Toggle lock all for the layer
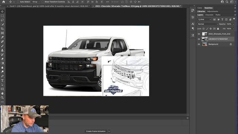 point(218,29)
